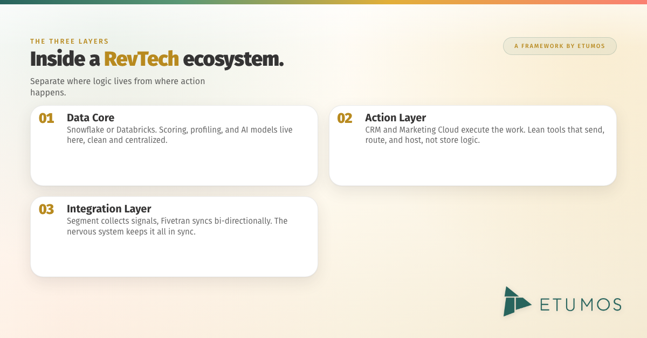Click the 'Inside a RevTech ecosystem.' headline
Viewport: 647px width, 338px height.
[x=157, y=59]
